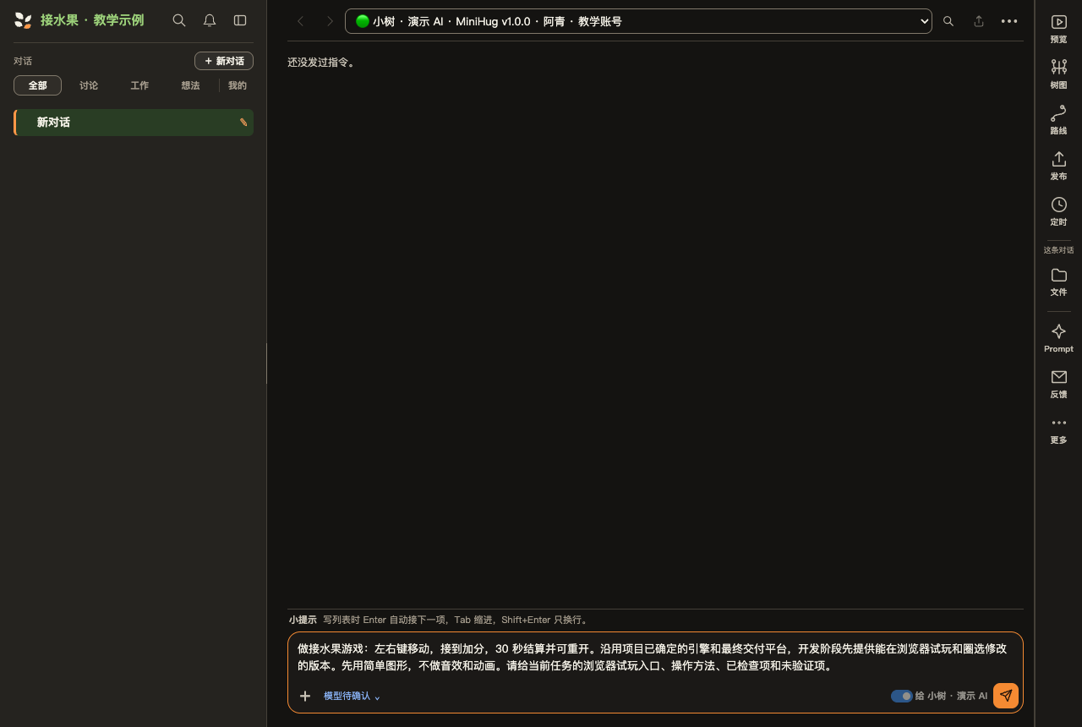Screen dimensions: 1082x727
Task: Switch to the 想法 tab
Action: pyautogui.click(x=190, y=85)
